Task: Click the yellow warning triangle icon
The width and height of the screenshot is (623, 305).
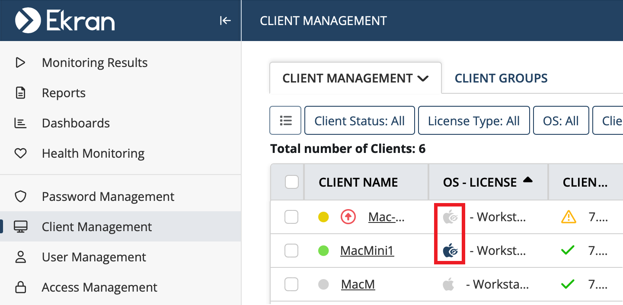Action: (x=568, y=217)
